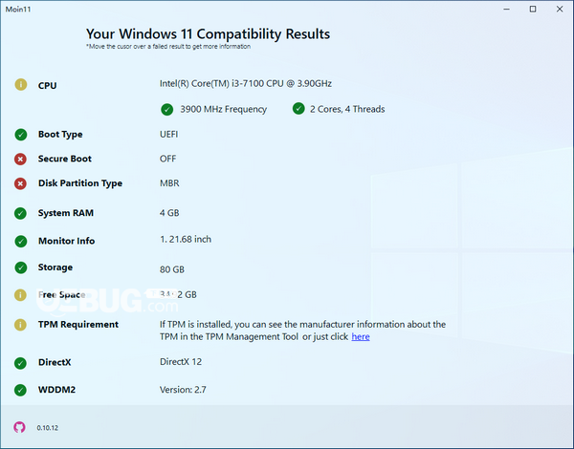Click the red fail icon for Disk Partition Type
Viewport: 574px width, 449px height.
point(20,183)
